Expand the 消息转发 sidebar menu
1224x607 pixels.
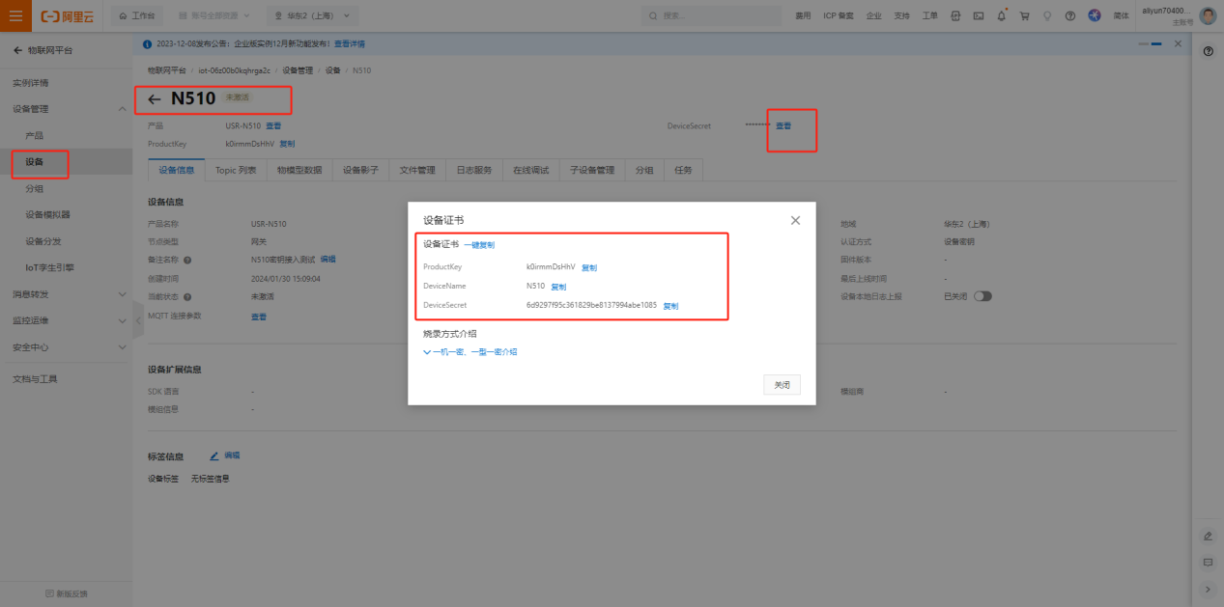pos(66,293)
